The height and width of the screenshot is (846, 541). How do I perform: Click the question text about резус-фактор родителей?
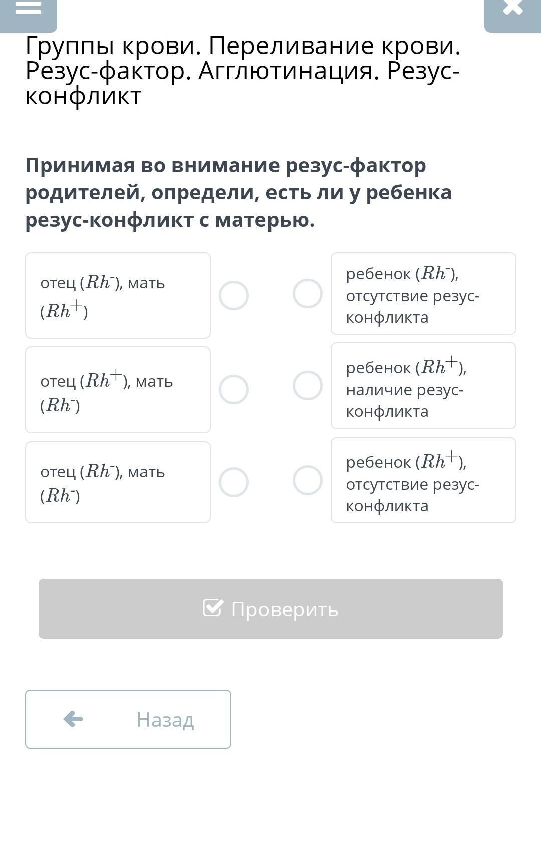pyautogui.click(x=238, y=192)
